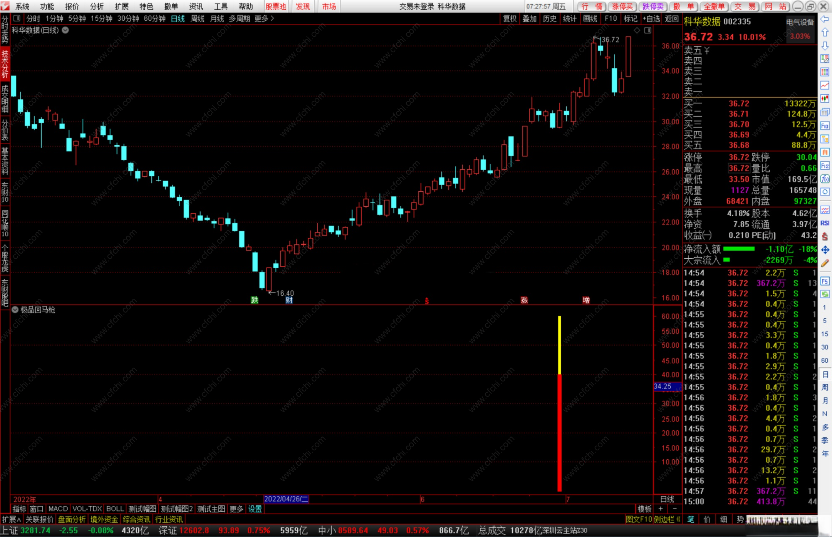The width and height of the screenshot is (832, 537).
Task: Switch to the 周线 weekly chart tab
Action: tap(197, 18)
